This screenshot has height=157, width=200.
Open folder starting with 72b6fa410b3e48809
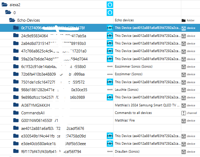point(16,74)
